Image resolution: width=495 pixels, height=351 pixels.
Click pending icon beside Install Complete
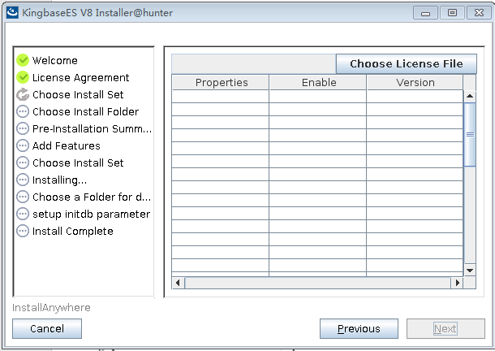click(23, 231)
